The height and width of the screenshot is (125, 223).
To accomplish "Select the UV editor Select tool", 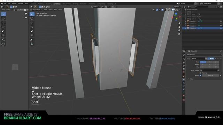I will (3, 14).
